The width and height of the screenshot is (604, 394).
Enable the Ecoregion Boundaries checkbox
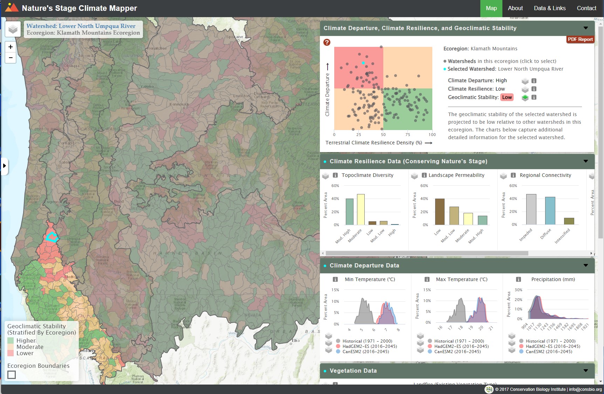click(x=12, y=375)
